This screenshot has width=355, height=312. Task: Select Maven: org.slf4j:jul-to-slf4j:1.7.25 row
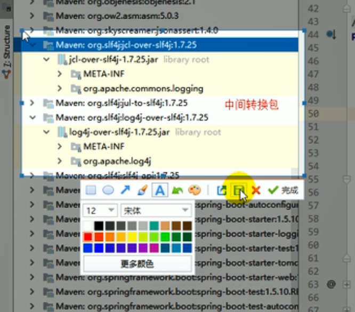point(116,103)
